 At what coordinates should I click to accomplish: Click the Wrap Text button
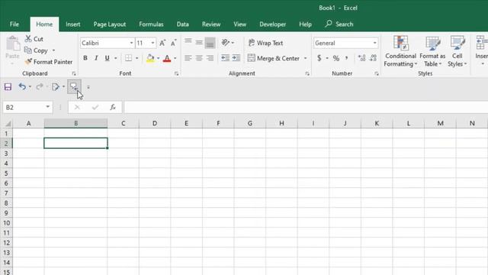coord(265,43)
